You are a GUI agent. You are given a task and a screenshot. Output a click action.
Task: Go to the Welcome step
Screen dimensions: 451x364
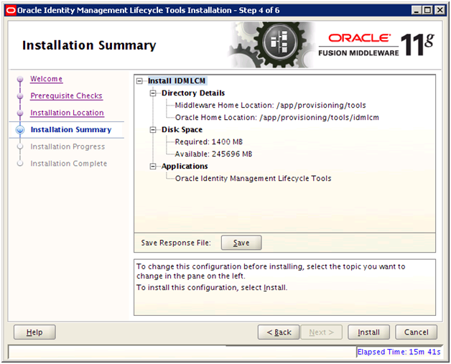(46, 79)
